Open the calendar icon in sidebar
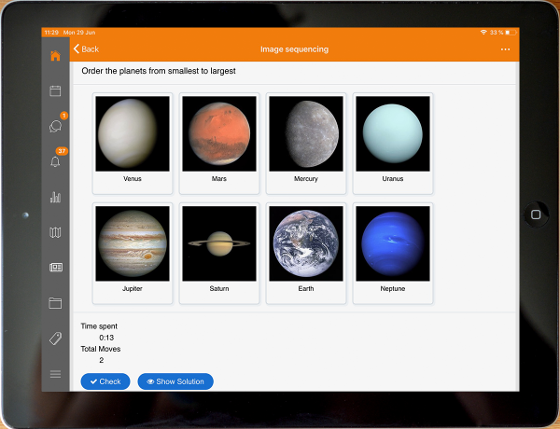The width and height of the screenshot is (560, 429). (55, 90)
